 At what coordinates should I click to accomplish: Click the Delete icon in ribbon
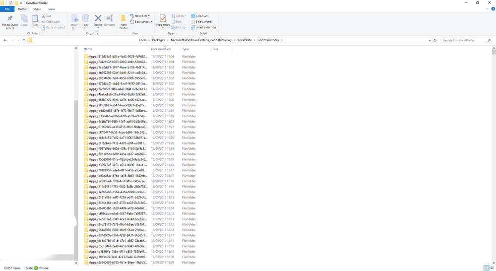click(x=98, y=21)
